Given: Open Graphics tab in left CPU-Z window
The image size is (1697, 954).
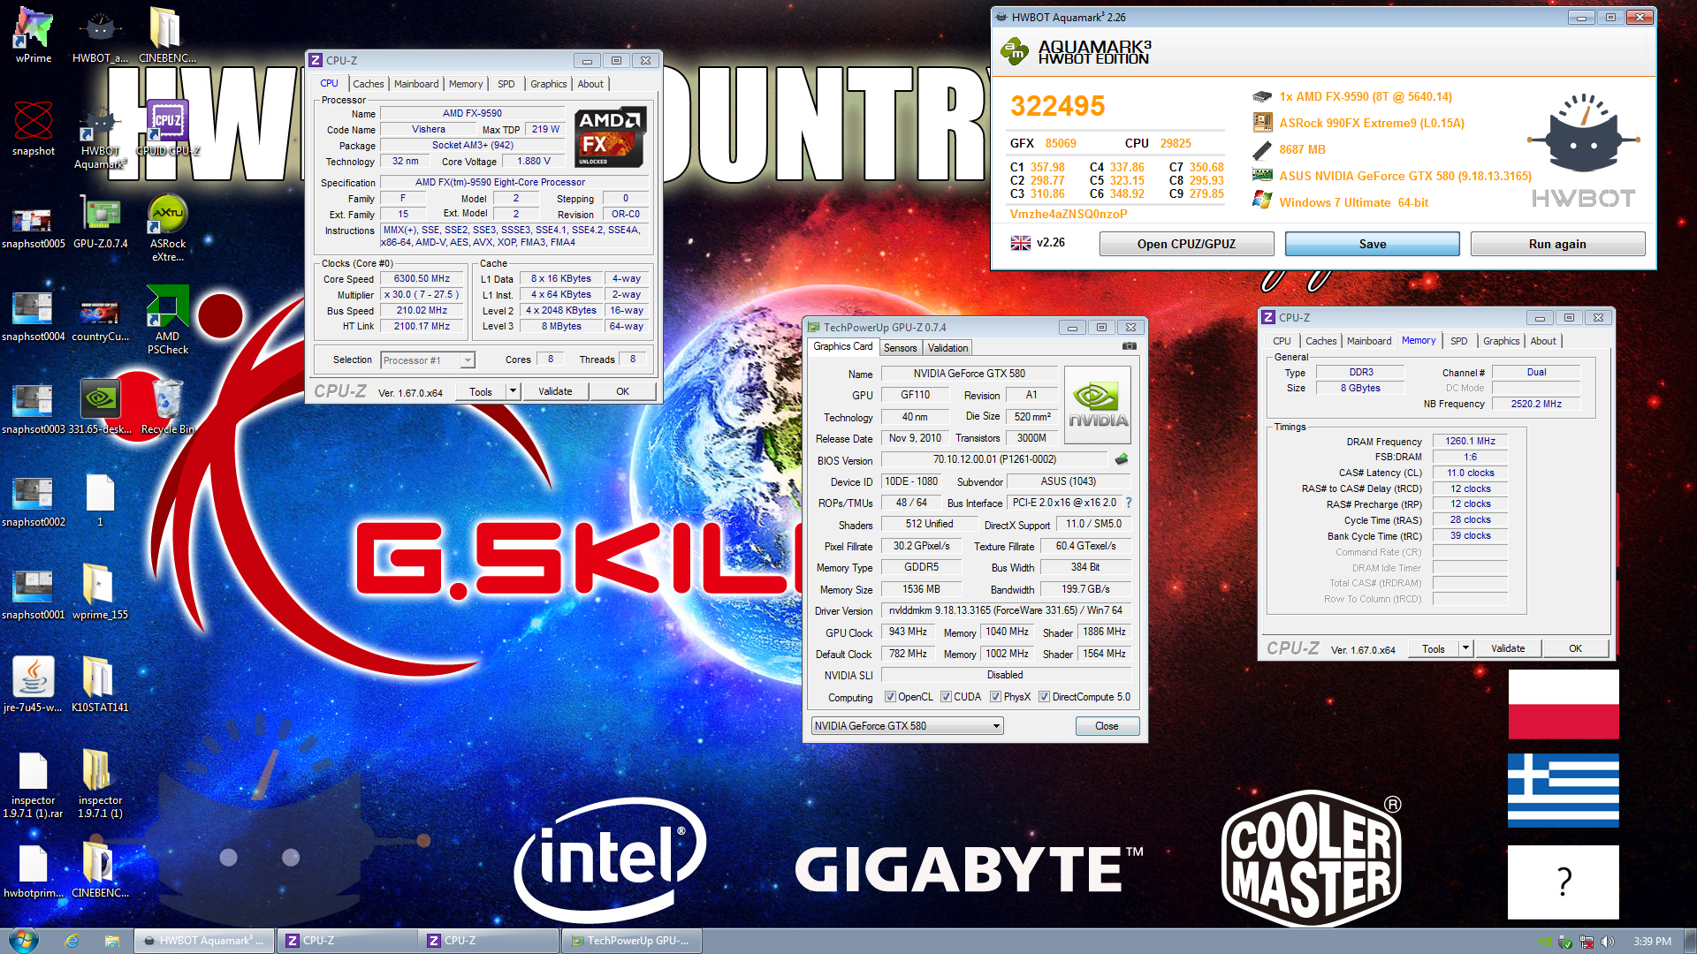Looking at the screenshot, I should [x=548, y=84].
